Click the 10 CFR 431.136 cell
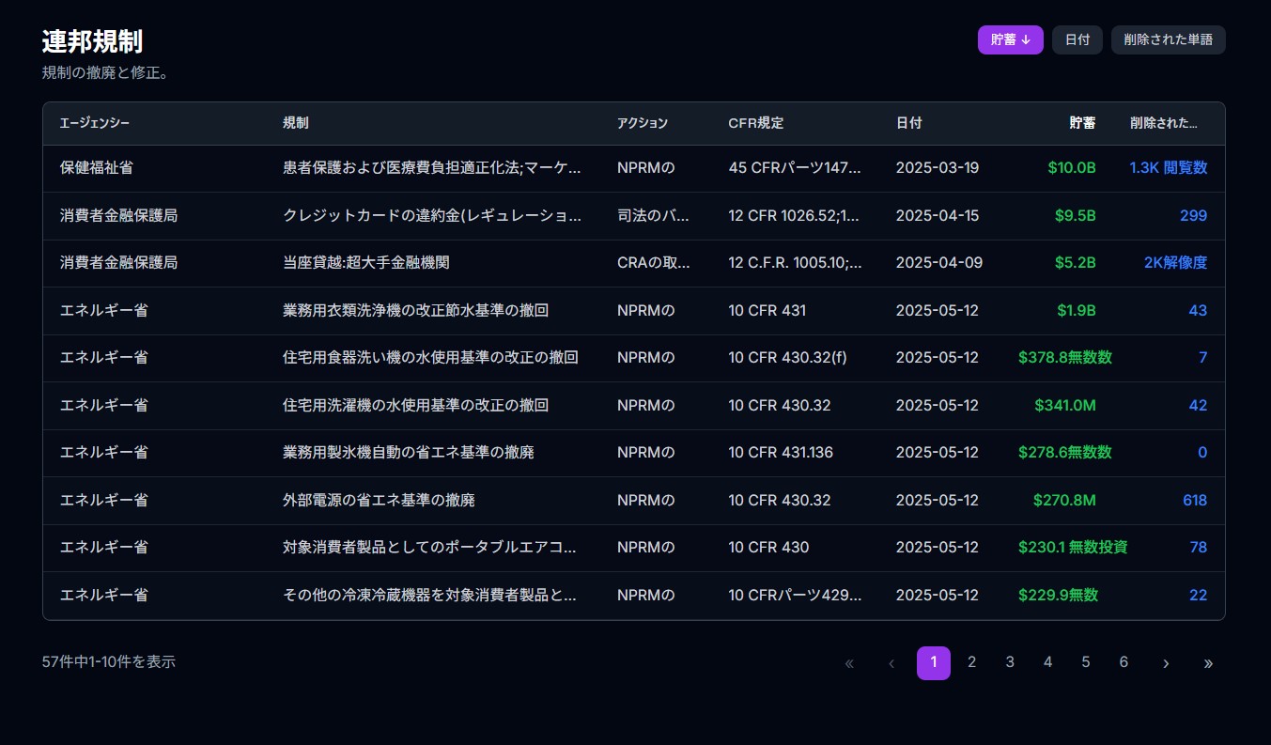The width and height of the screenshot is (1271, 745). point(781,453)
